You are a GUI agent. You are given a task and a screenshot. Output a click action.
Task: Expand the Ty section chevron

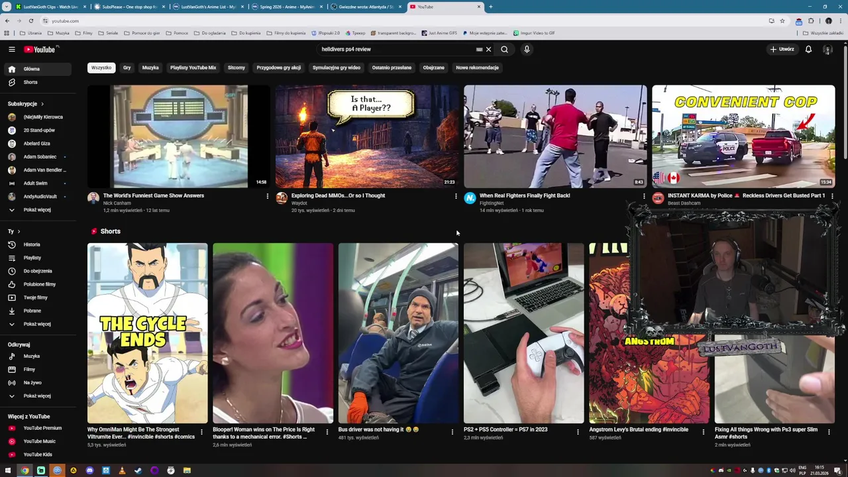[19, 231]
